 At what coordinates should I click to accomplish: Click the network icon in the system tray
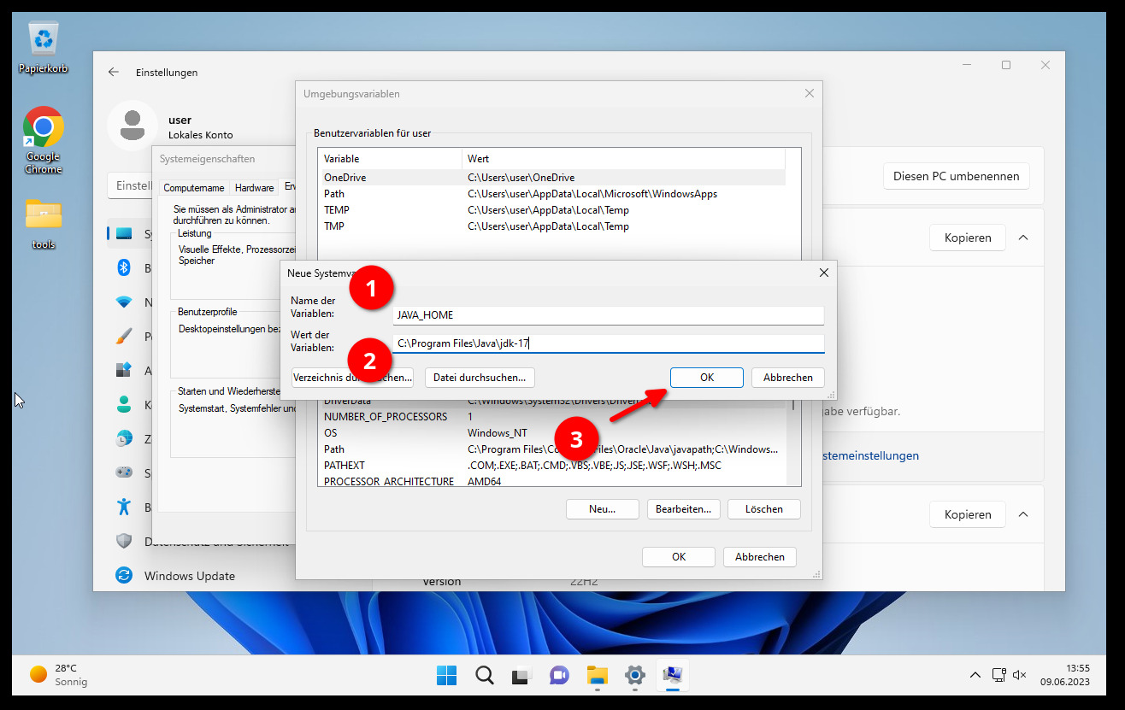pyautogui.click(x=998, y=675)
